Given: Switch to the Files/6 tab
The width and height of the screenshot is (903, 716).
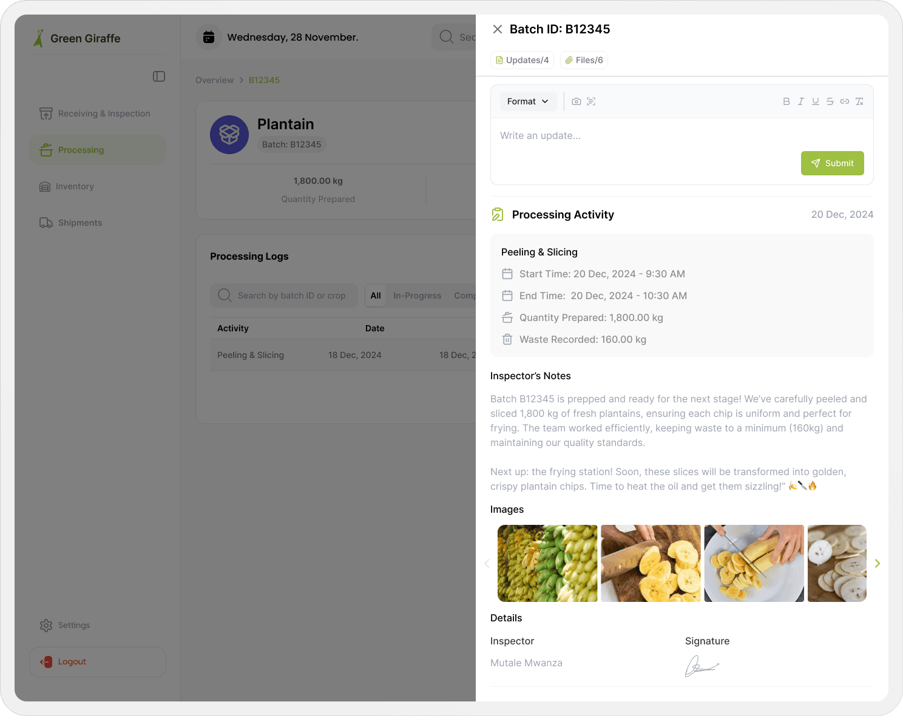Looking at the screenshot, I should click(x=584, y=60).
